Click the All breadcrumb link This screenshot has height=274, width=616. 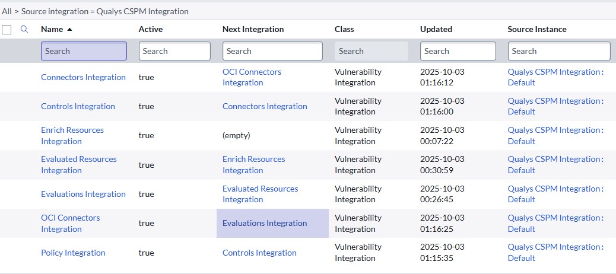pos(7,11)
